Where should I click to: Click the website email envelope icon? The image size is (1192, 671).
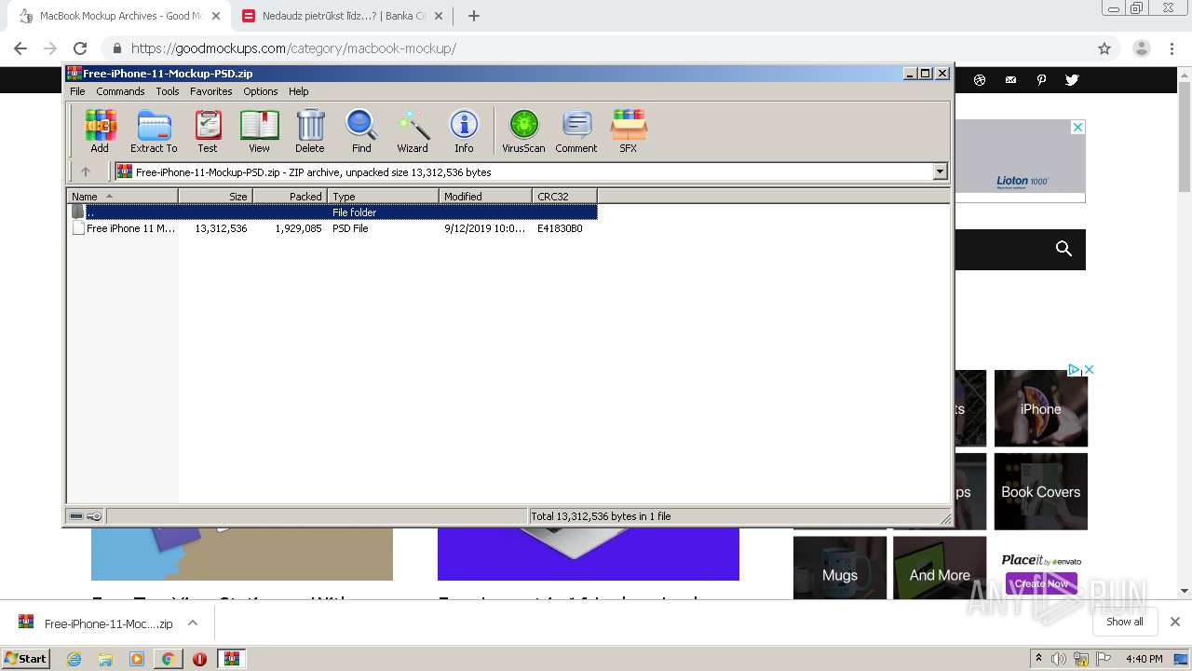click(1010, 80)
